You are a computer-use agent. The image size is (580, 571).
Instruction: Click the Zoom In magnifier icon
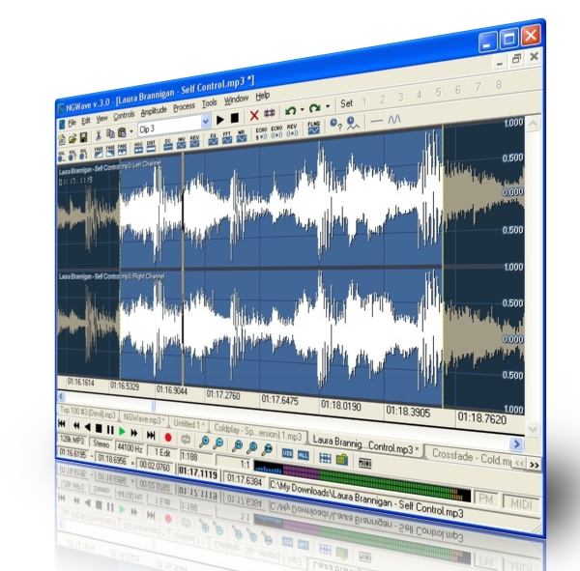(204, 442)
